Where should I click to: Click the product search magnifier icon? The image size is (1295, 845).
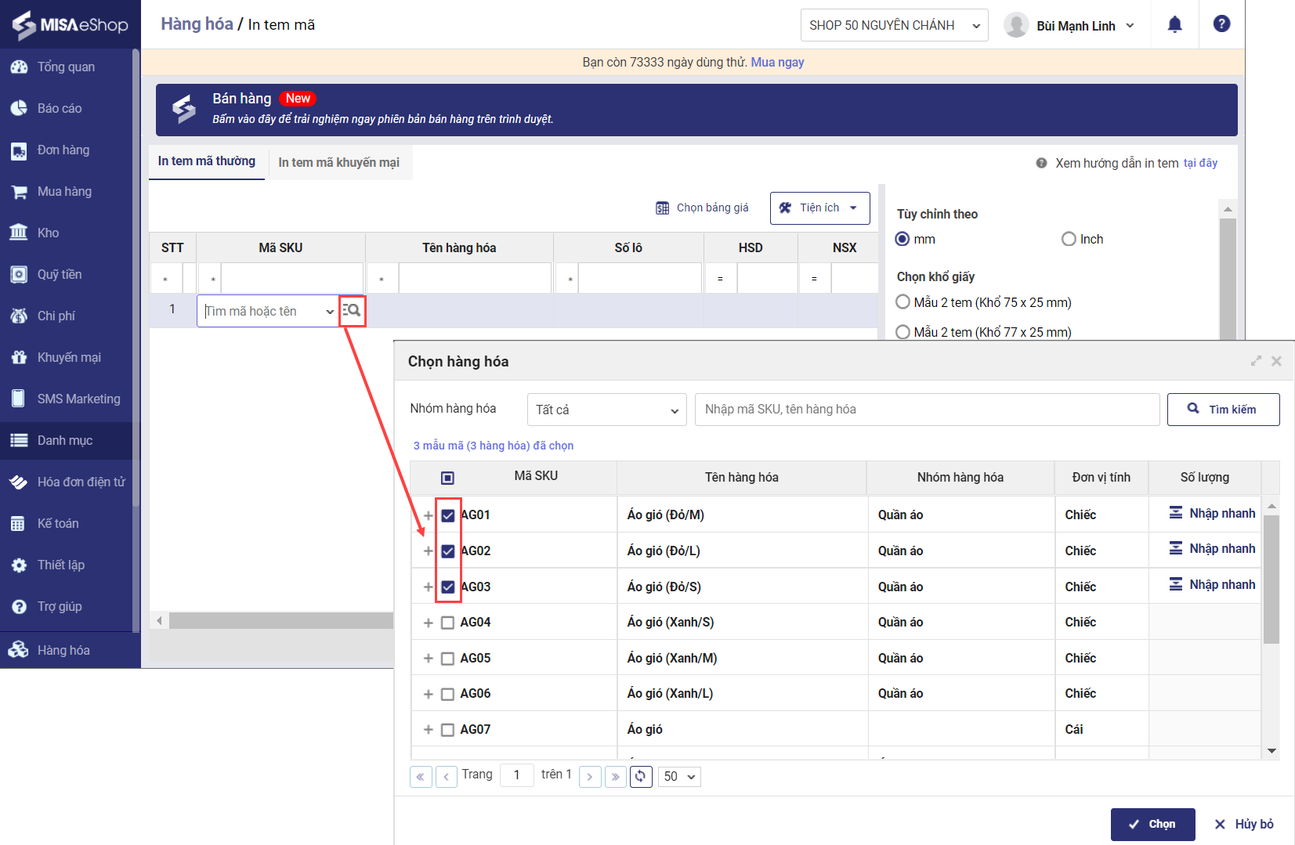[x=352, y=311]
